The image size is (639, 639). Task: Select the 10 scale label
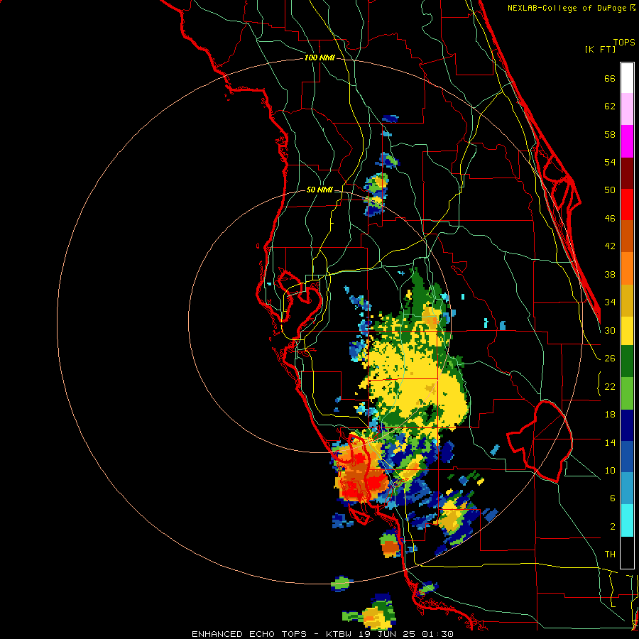point(610,470)
